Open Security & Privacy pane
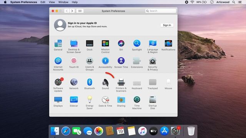This screenshot has height=138, width=246. 153,61
